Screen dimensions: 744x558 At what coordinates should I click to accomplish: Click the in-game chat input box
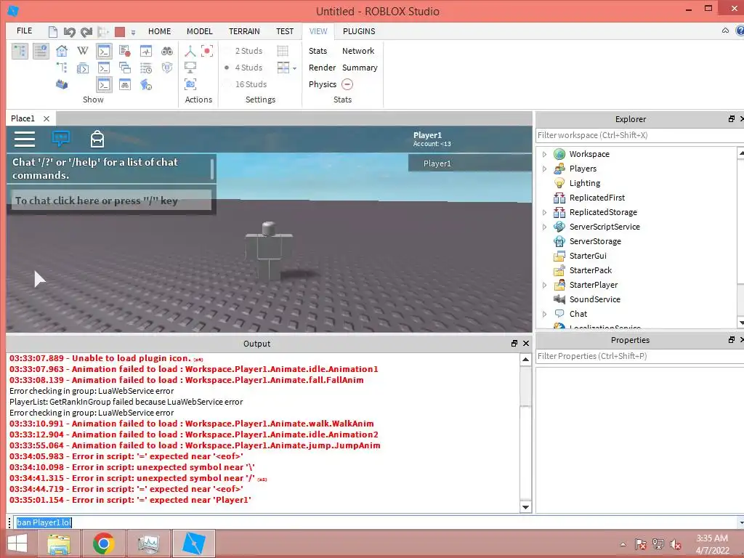click(x=111, y=201)
